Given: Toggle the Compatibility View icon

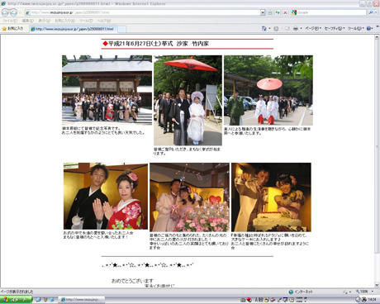Looking at the screenshot, I should (x=270, y=12).
